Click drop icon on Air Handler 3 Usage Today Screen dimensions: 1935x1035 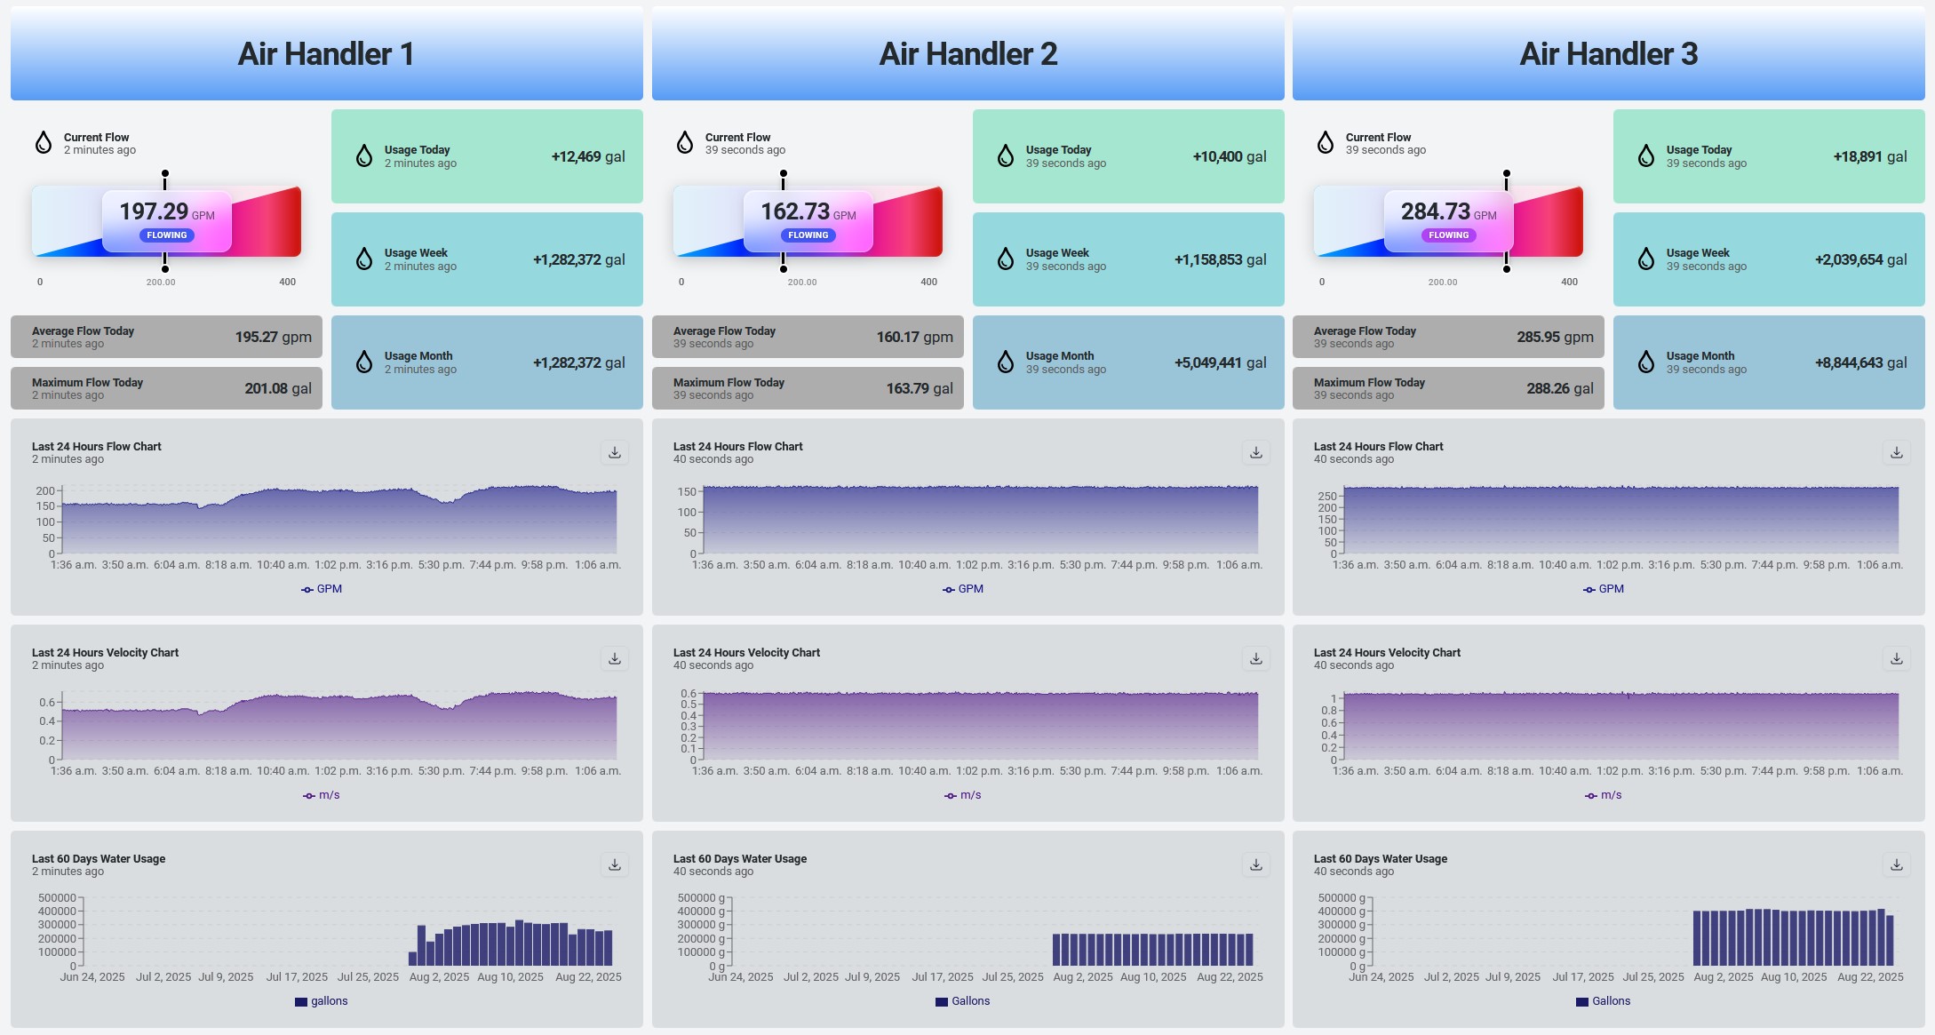pos(1646,156)
